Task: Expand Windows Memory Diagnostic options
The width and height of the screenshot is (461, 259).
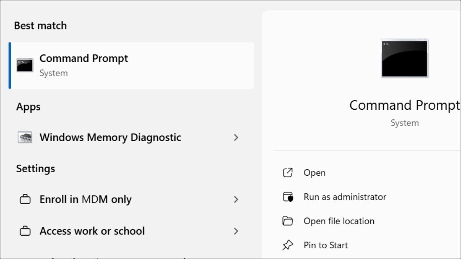Action: [236, 137]
